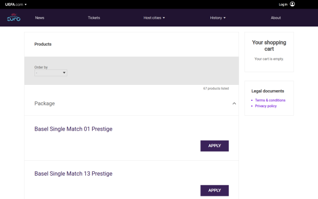Click the History dropdown arrow
This screenshot has width=318, height=199.
(x=225, y=18)
